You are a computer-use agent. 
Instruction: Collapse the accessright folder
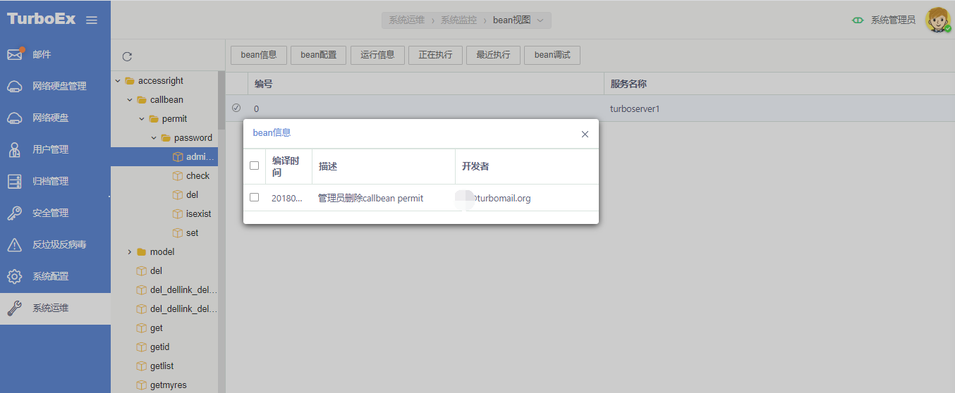pyautogui.click(x=118, y=81)
